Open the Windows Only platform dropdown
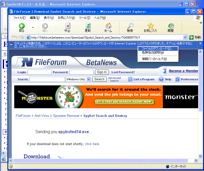The height and width of the screenshot is (171, 204). [89, 79]
